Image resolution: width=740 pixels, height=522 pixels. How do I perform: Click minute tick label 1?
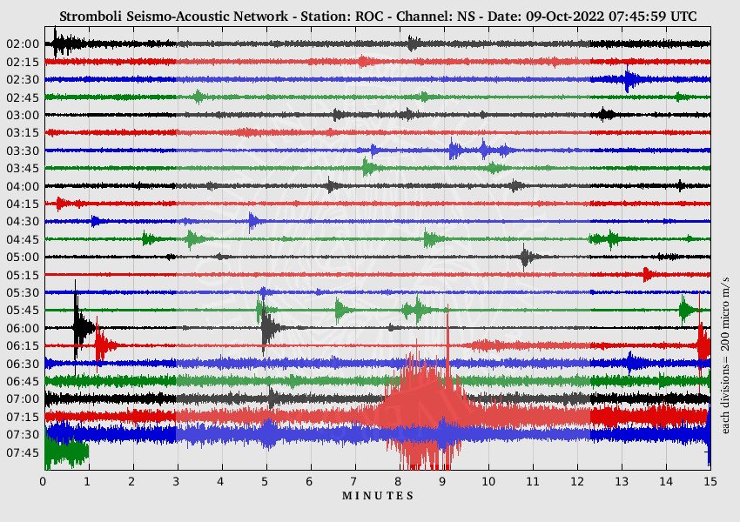pyautogui.click(x=87, y=481)
